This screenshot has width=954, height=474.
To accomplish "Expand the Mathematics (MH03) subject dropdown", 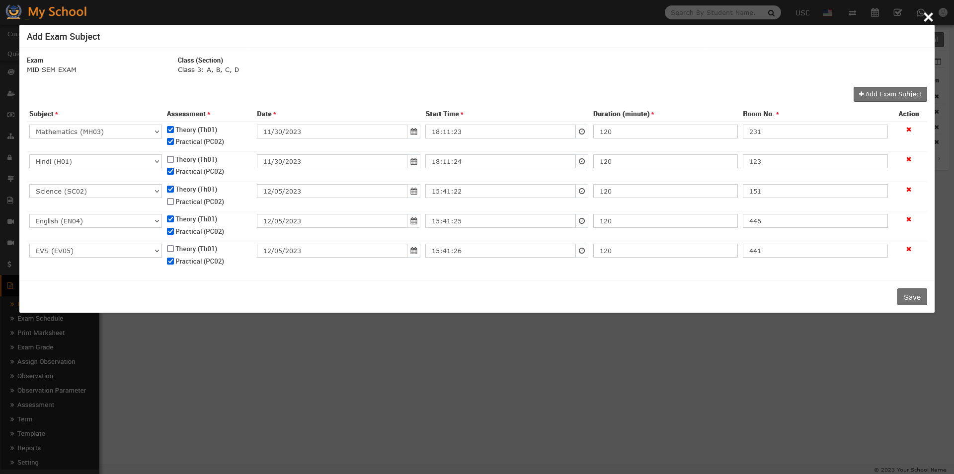I will pyautogui.click(x=95, y=132).
